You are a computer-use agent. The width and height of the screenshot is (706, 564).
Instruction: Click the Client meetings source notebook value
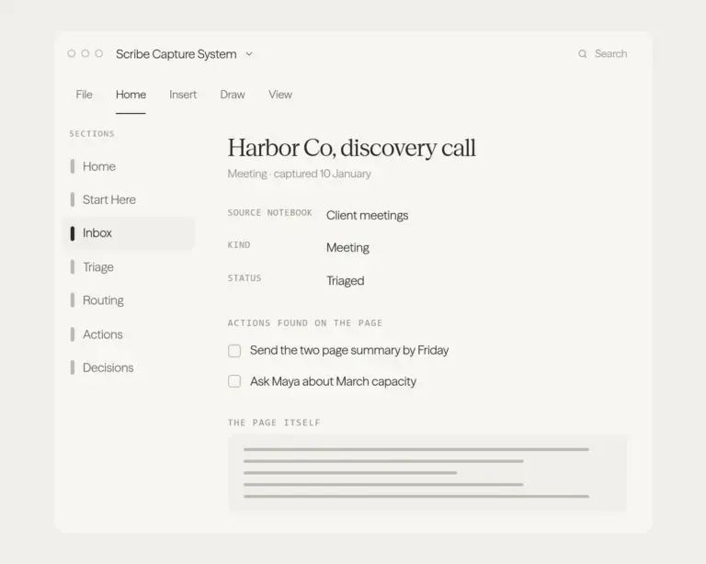tap(368, 216)
